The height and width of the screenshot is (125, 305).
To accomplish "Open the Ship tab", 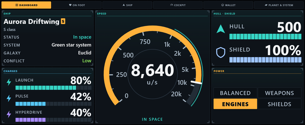I will (127, 5).
